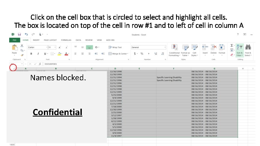Screen dimensions: 260x146
Task: Decrease cell indent
Action: pos(96,54)
